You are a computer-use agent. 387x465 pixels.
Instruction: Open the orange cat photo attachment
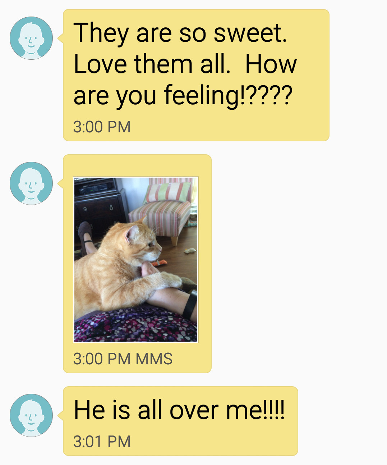pyautogui.click(x=136, y=259)
